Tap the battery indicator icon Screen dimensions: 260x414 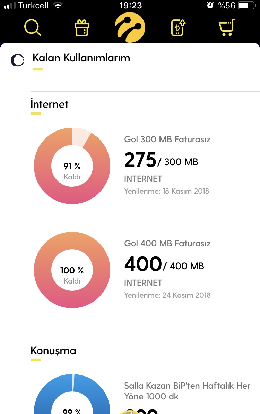coord(247,5)
